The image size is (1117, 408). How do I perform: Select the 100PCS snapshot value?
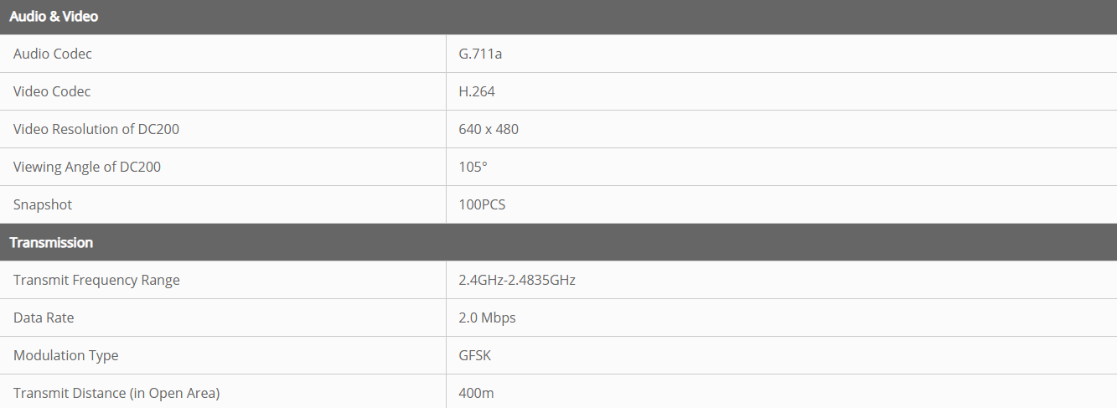click(x=482, y=204)
